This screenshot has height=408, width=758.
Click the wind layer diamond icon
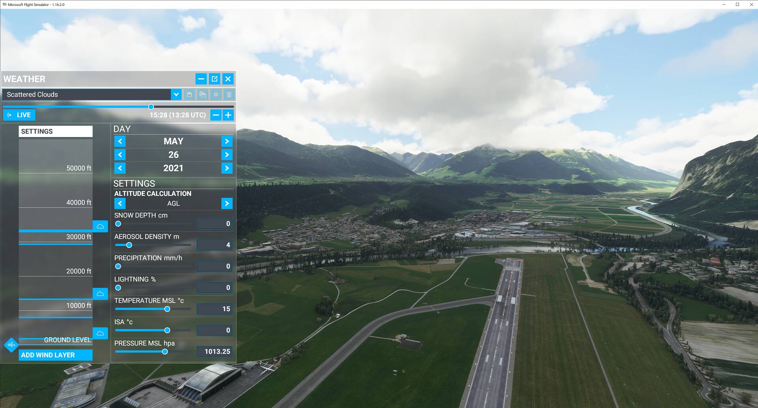(11, 345)
